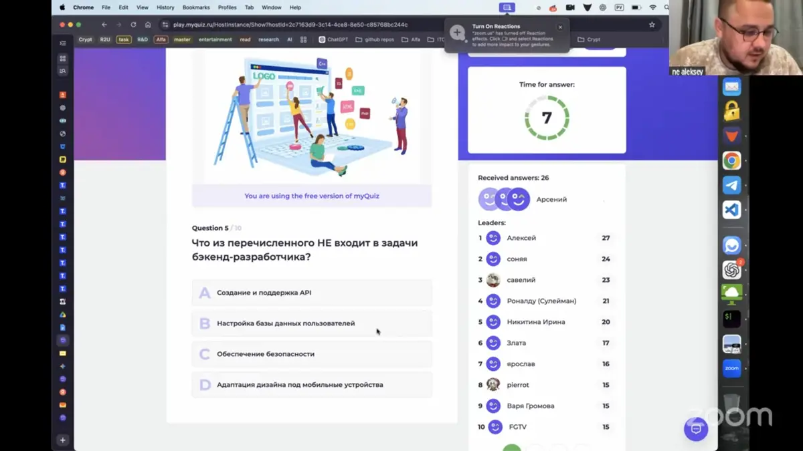The height and width of the screenshot is (451, 803).
Task: Launch Google Chrome from the Dock
Action: (x=731, y=160)
